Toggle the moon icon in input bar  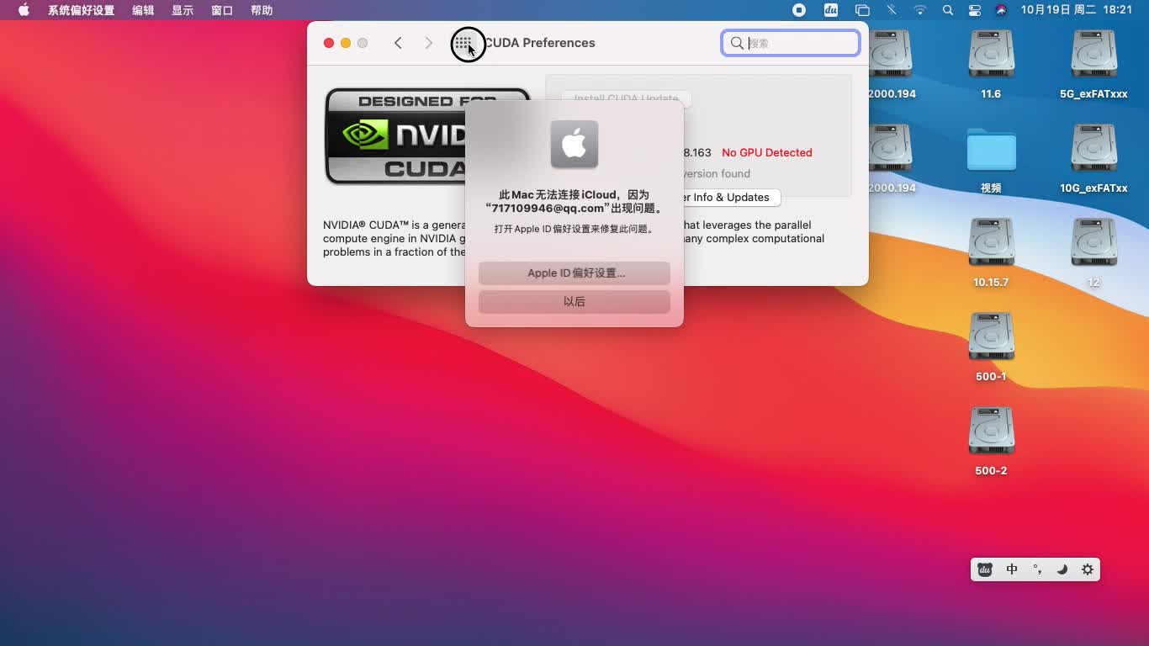coord(1062,569)
